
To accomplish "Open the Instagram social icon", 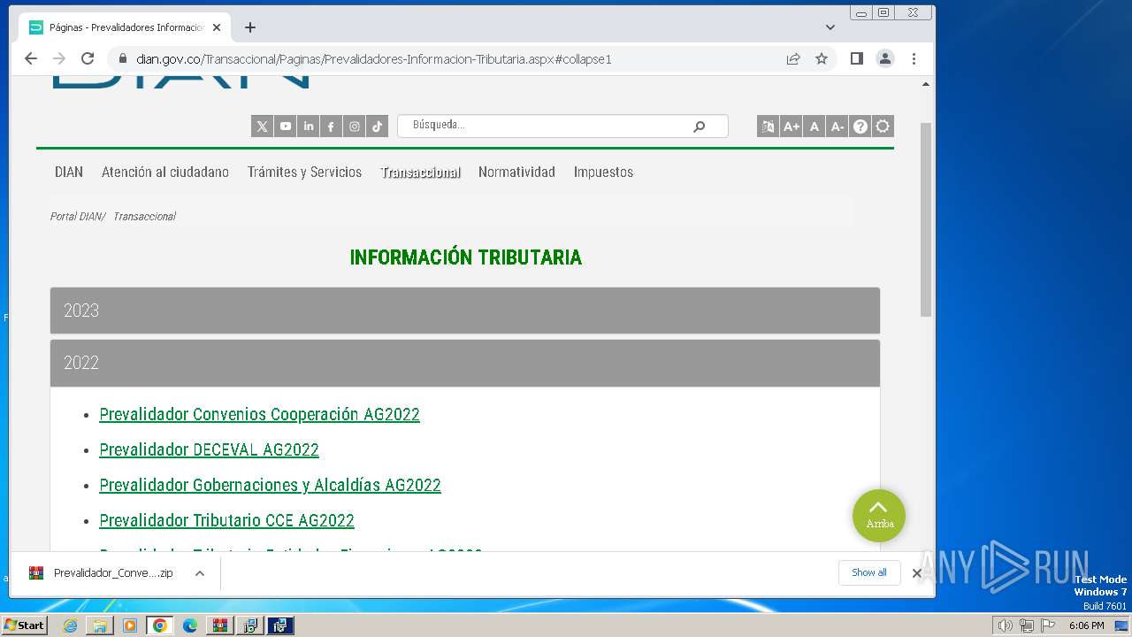I will tap(355, 127).
